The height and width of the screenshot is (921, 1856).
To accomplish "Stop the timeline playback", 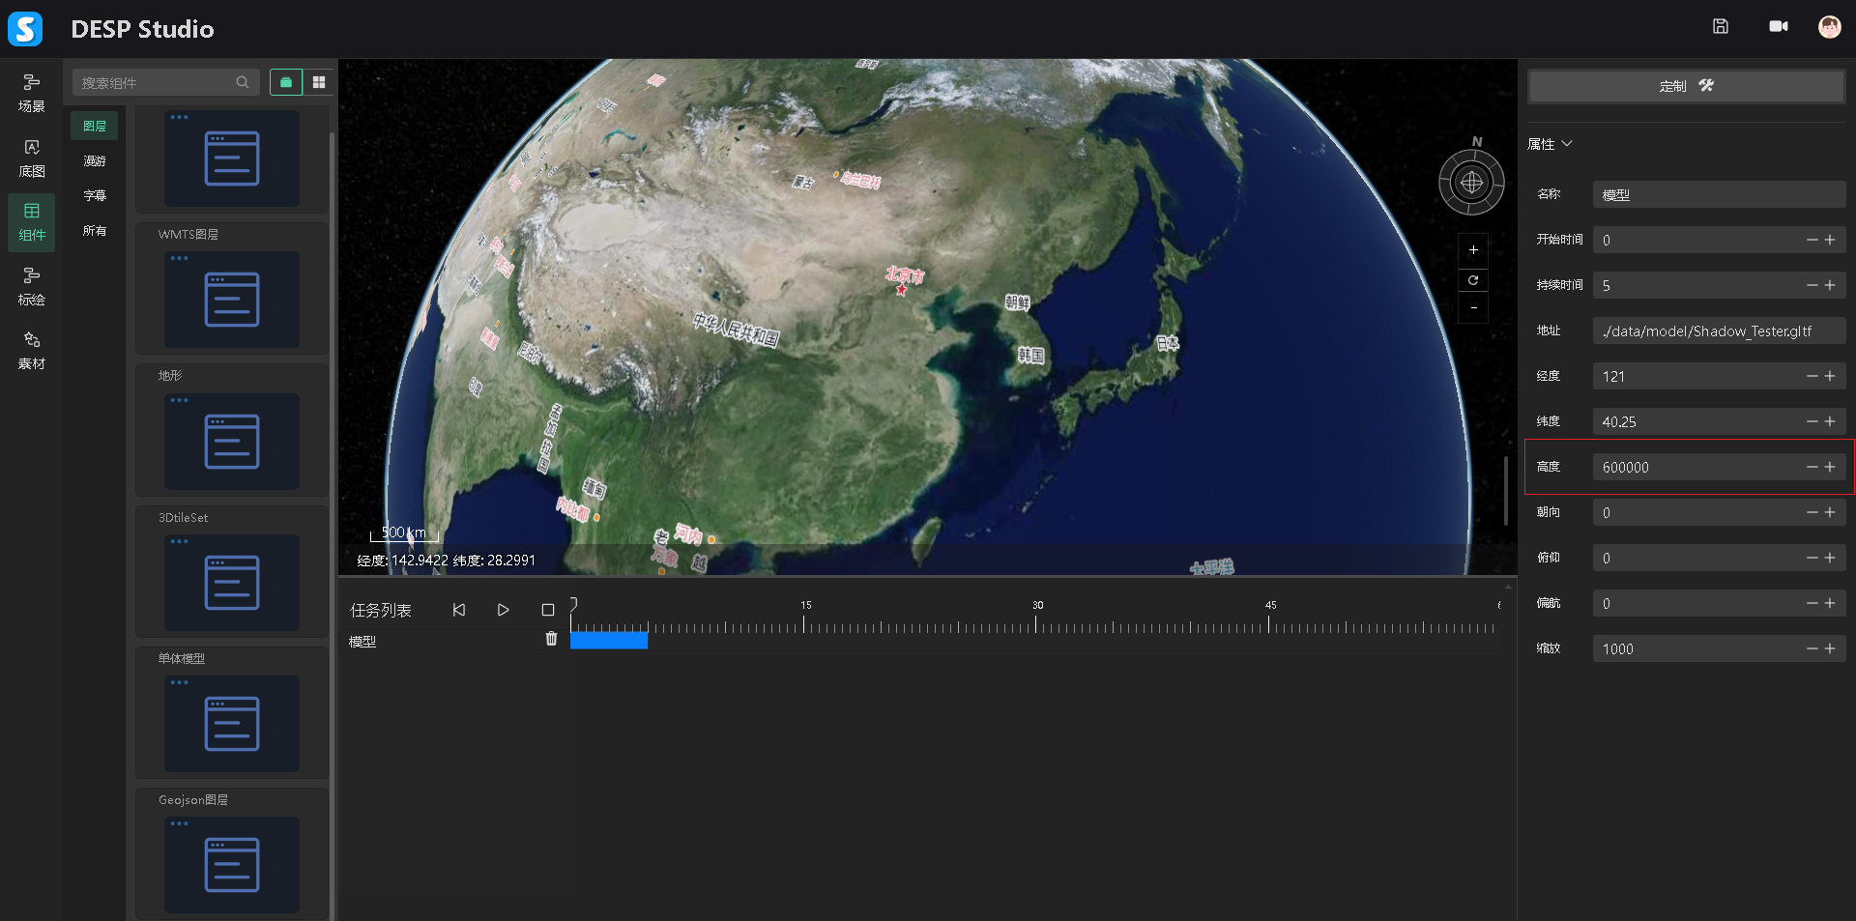I will point(547,610).
